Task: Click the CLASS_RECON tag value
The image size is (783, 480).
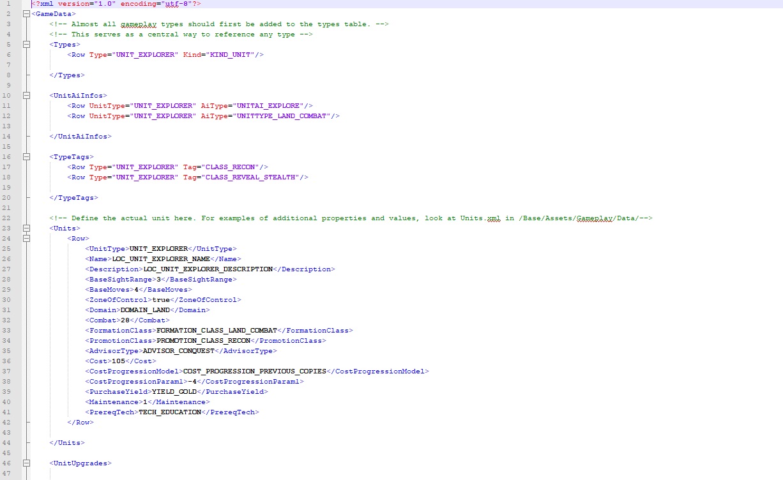Action: tap(230, 167)
